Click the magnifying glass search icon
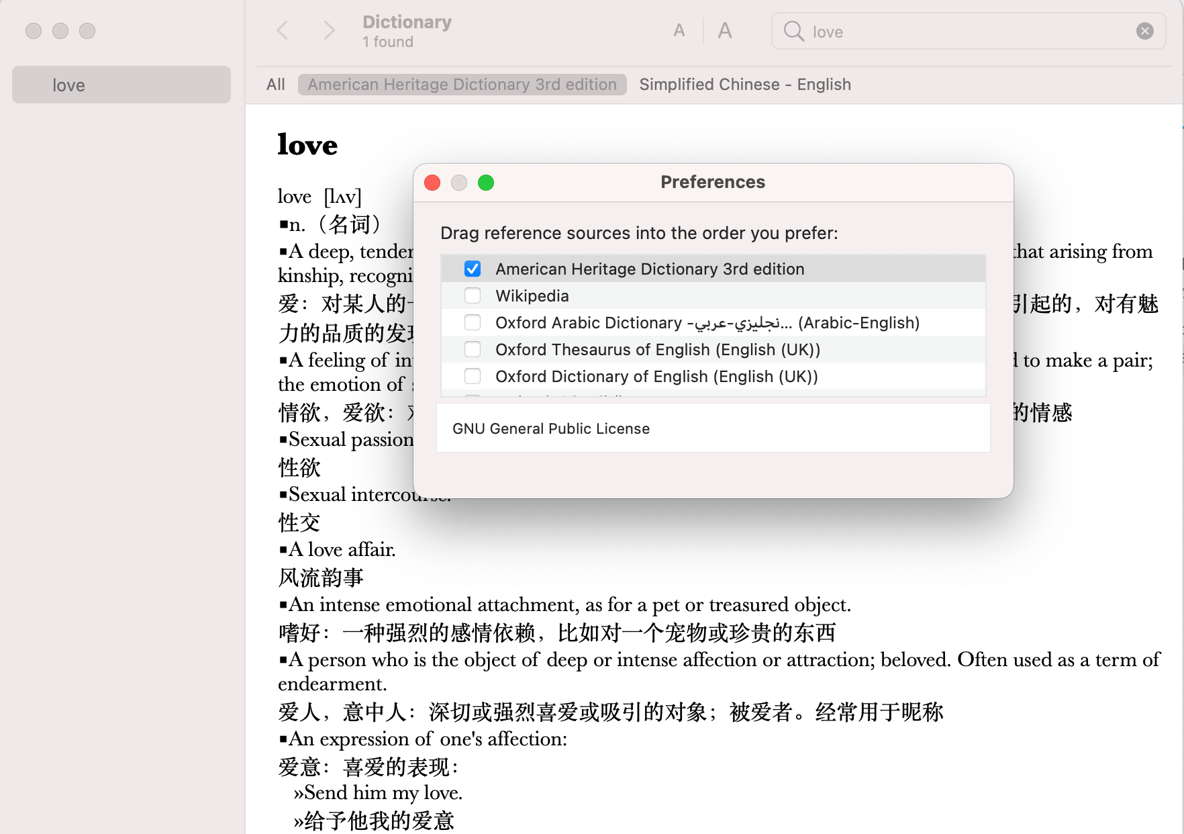This screenshot has height=834, width=1184. (793, 31)
